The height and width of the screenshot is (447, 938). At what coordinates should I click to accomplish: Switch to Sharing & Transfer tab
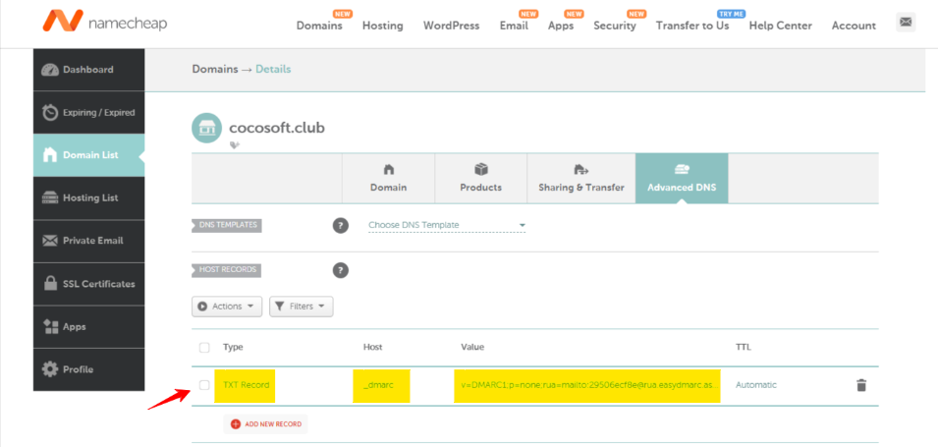[x=581, y=179]
